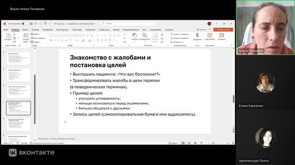Open the file name save-location dropdown
The height and width of the screenshot is (165, 295).
tap(94, 24)
